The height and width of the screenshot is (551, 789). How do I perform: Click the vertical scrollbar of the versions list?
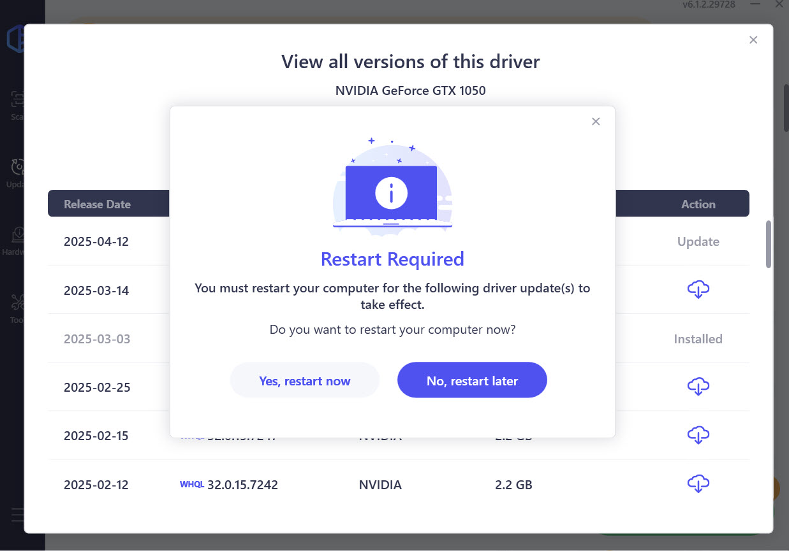click(769, 244)
